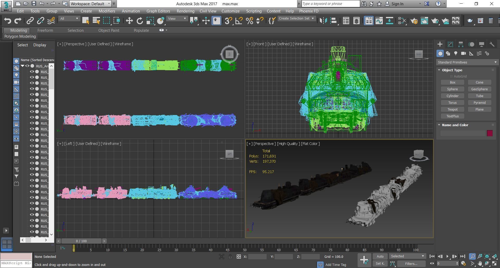Open the Modifiers menu
The image size is (500, 268).
pos(107,11)
